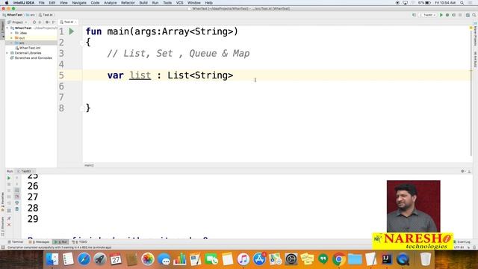The image size is (478, 269).
Task: Expand the out folder
Action: pyautogui.click(x=12, y=38)
